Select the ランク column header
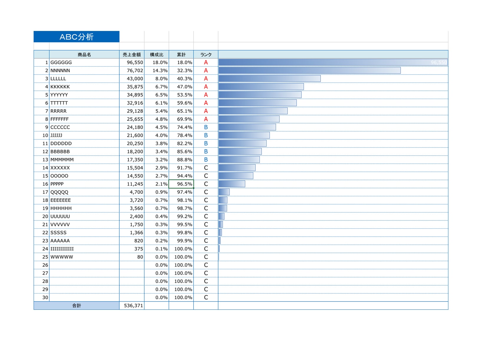Image resolution: width=482 pixels, height=341 pixels. 206,55
